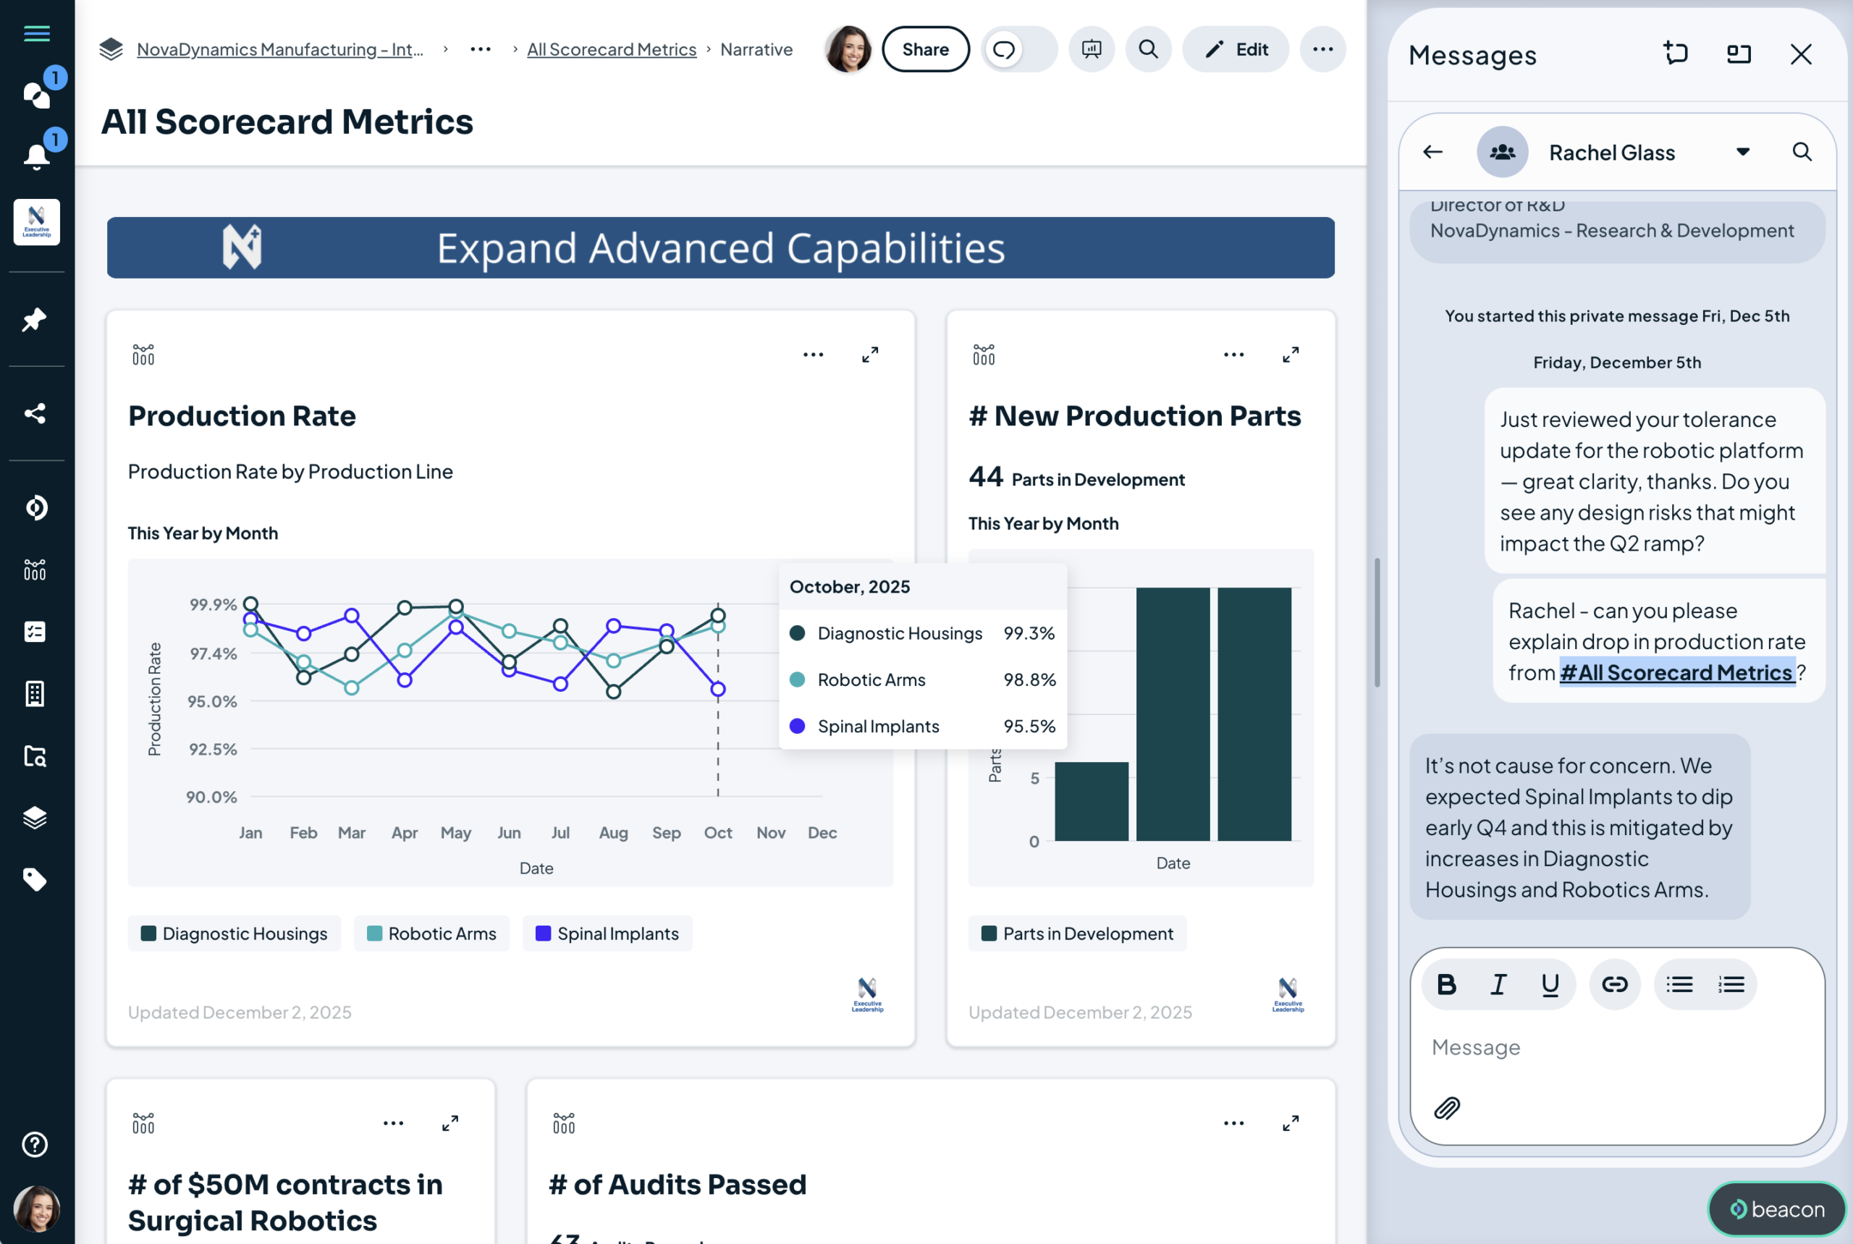1853x1244 pixels.
Task: Open the notifications bell icon
Action: (36, 156)
